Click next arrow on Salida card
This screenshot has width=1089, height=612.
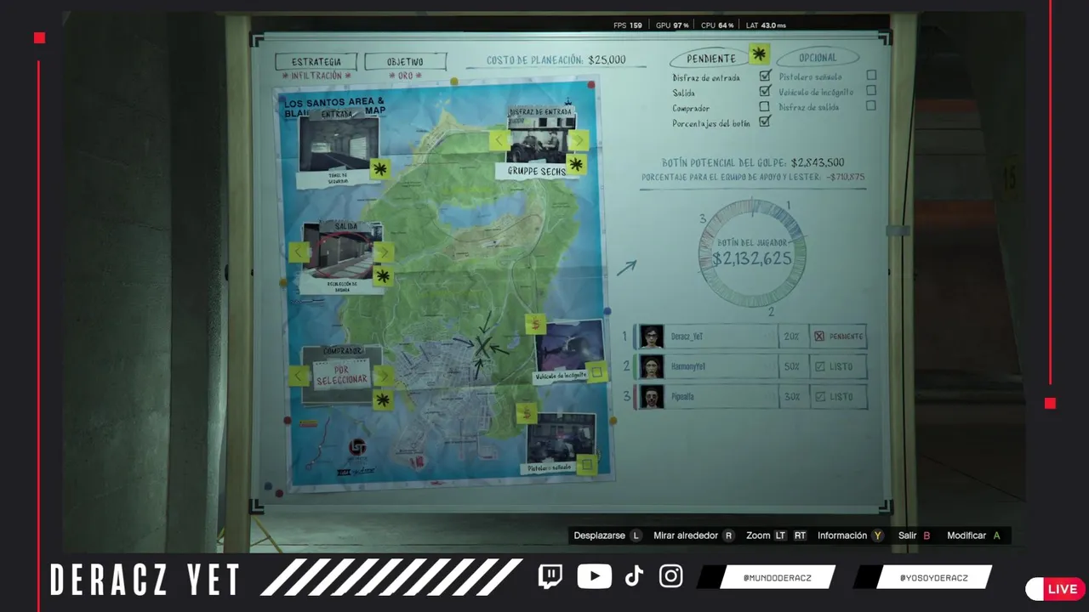coord(383,252)
